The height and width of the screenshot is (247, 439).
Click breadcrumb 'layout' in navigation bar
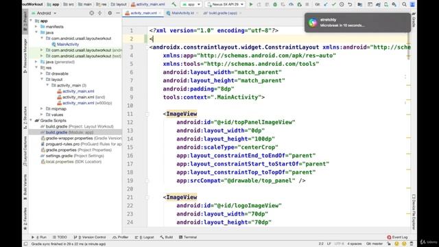pyautogui.click(x=119, y=5)
